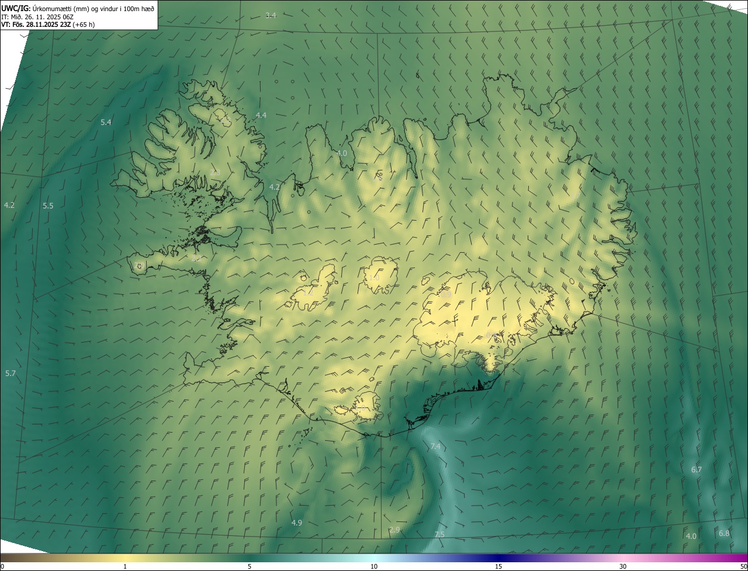Click the 5 tick label on the colour scale
The width and height of the screenshot is (748, 571).
pos(250,566)
